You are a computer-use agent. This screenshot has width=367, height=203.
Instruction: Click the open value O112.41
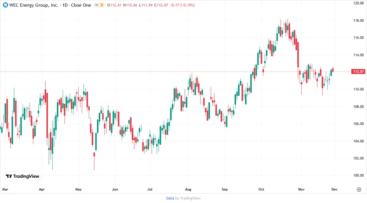pyautogui.click(x=114, y=5)
